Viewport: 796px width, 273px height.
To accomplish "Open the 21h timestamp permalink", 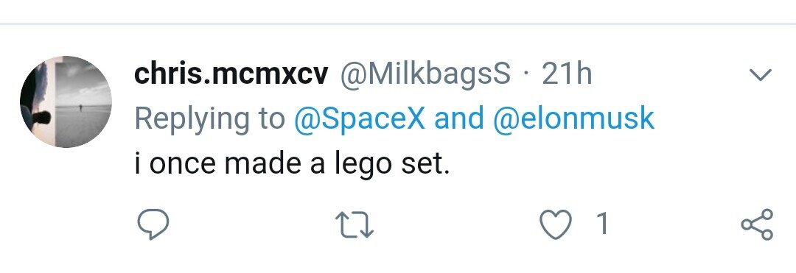I will [567, 75].
